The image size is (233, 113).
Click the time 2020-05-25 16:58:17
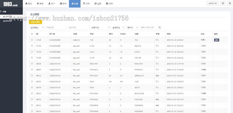pos(175,40)
